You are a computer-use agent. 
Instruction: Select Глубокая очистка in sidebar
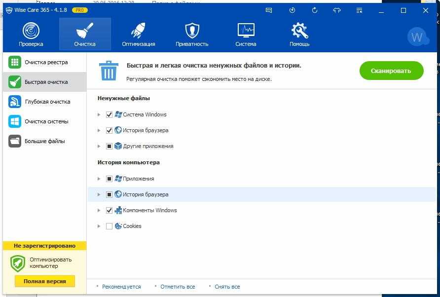coord(44,102)
